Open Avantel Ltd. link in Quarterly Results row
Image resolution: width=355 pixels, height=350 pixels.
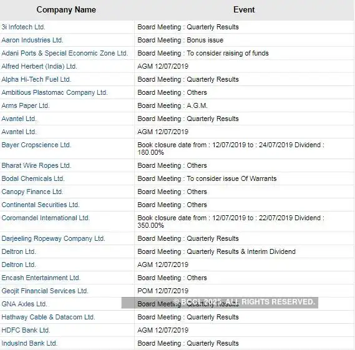[x=19, y=119]
